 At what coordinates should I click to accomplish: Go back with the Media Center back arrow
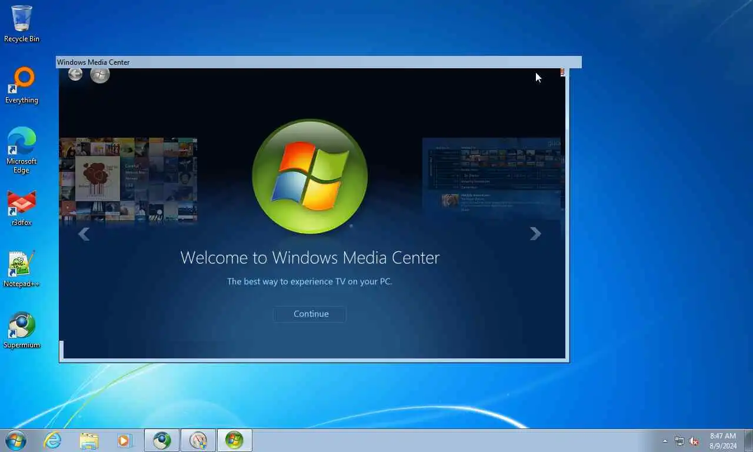pyautogui.click(x=75, y=74)
